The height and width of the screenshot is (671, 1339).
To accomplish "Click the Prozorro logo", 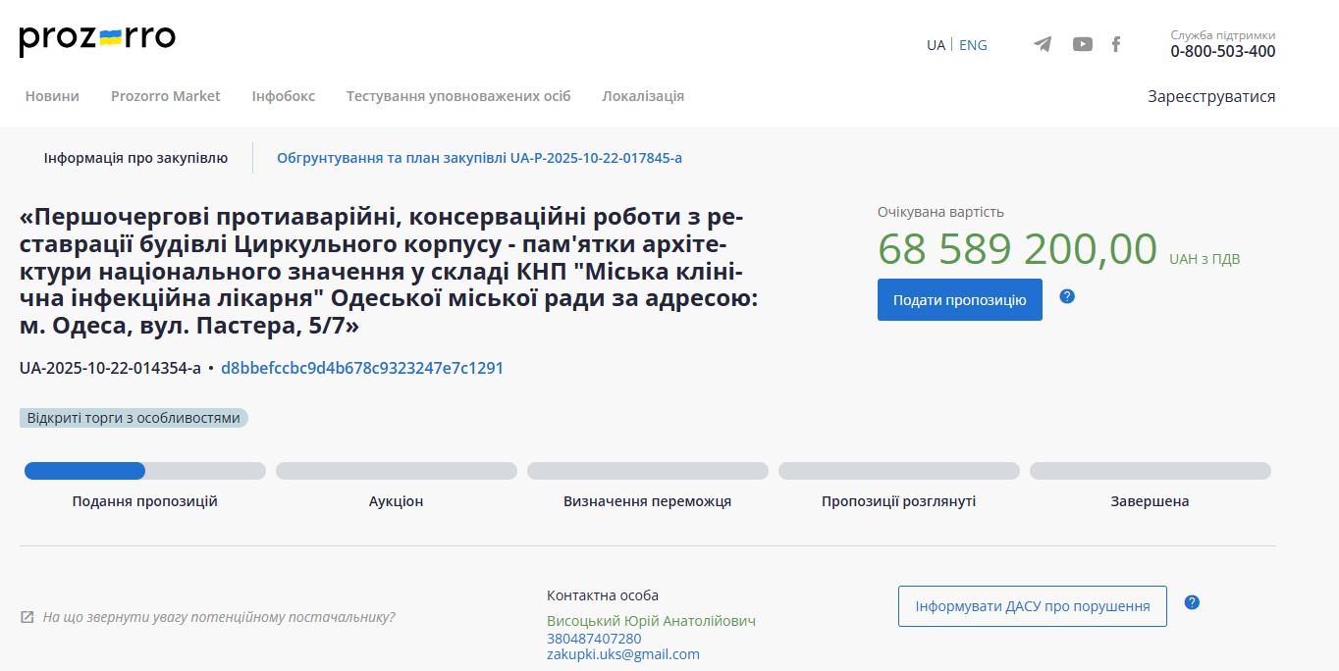I will point(97,39).
